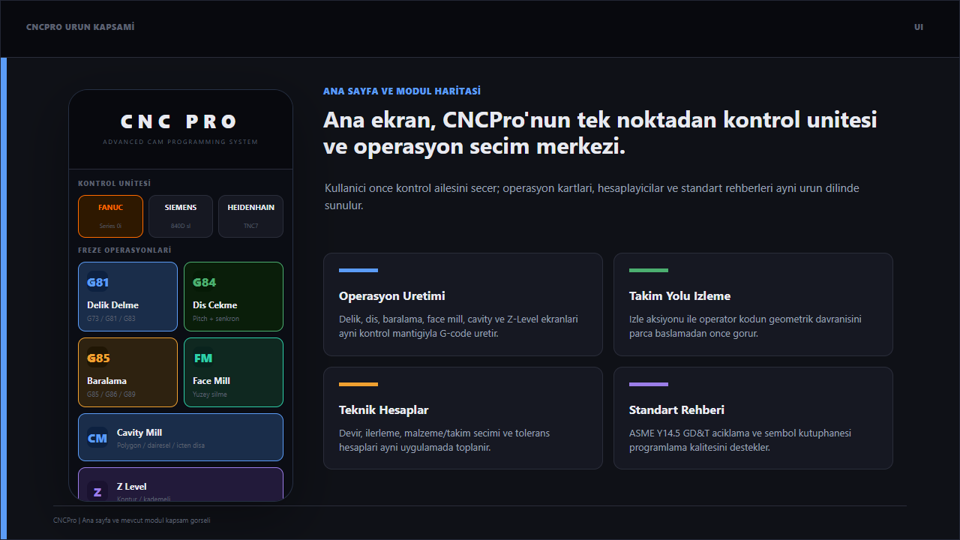
Task: Click the CNC PRO logo title
Action: 180,121
